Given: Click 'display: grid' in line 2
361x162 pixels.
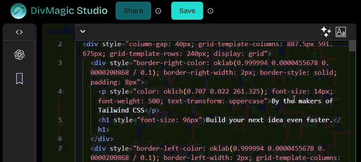Looking at the screenshot, I should tap(239, 54).
